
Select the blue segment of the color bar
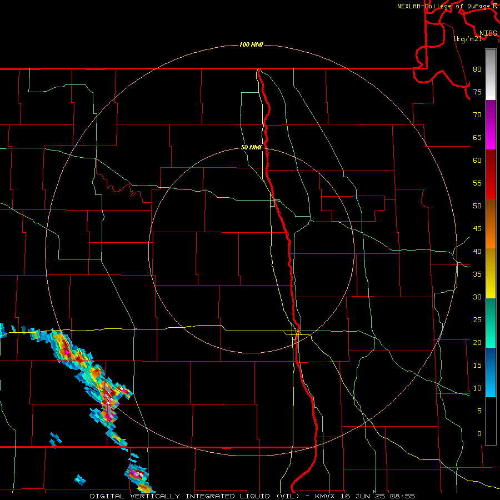coord(491,372)
